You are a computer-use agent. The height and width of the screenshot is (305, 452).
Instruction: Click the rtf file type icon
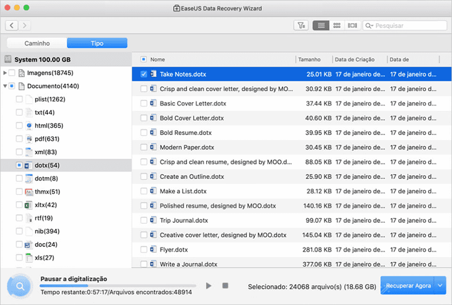(29, 218)
